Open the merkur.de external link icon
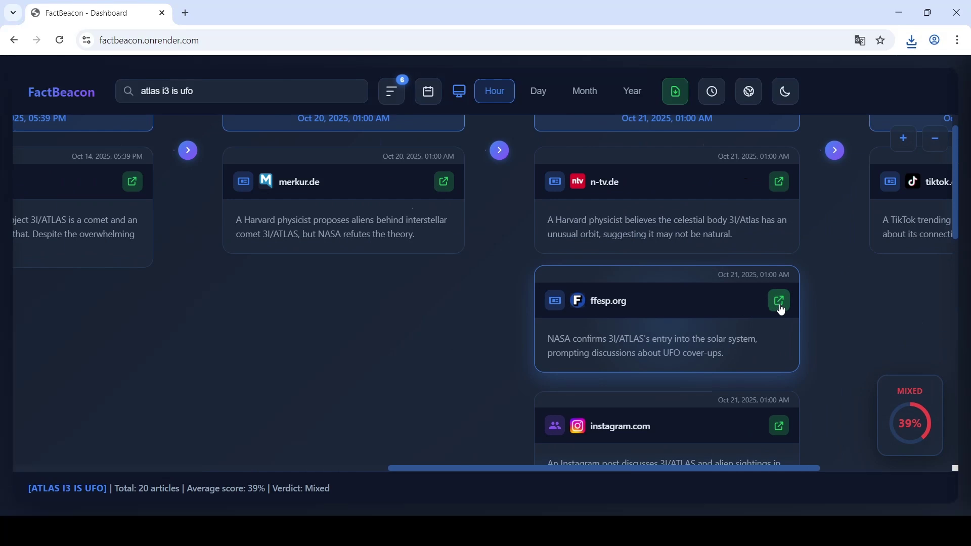The image size is (971, 546). [x=444, y=181]
